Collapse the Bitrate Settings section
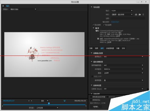 click(x=91, y=85)
